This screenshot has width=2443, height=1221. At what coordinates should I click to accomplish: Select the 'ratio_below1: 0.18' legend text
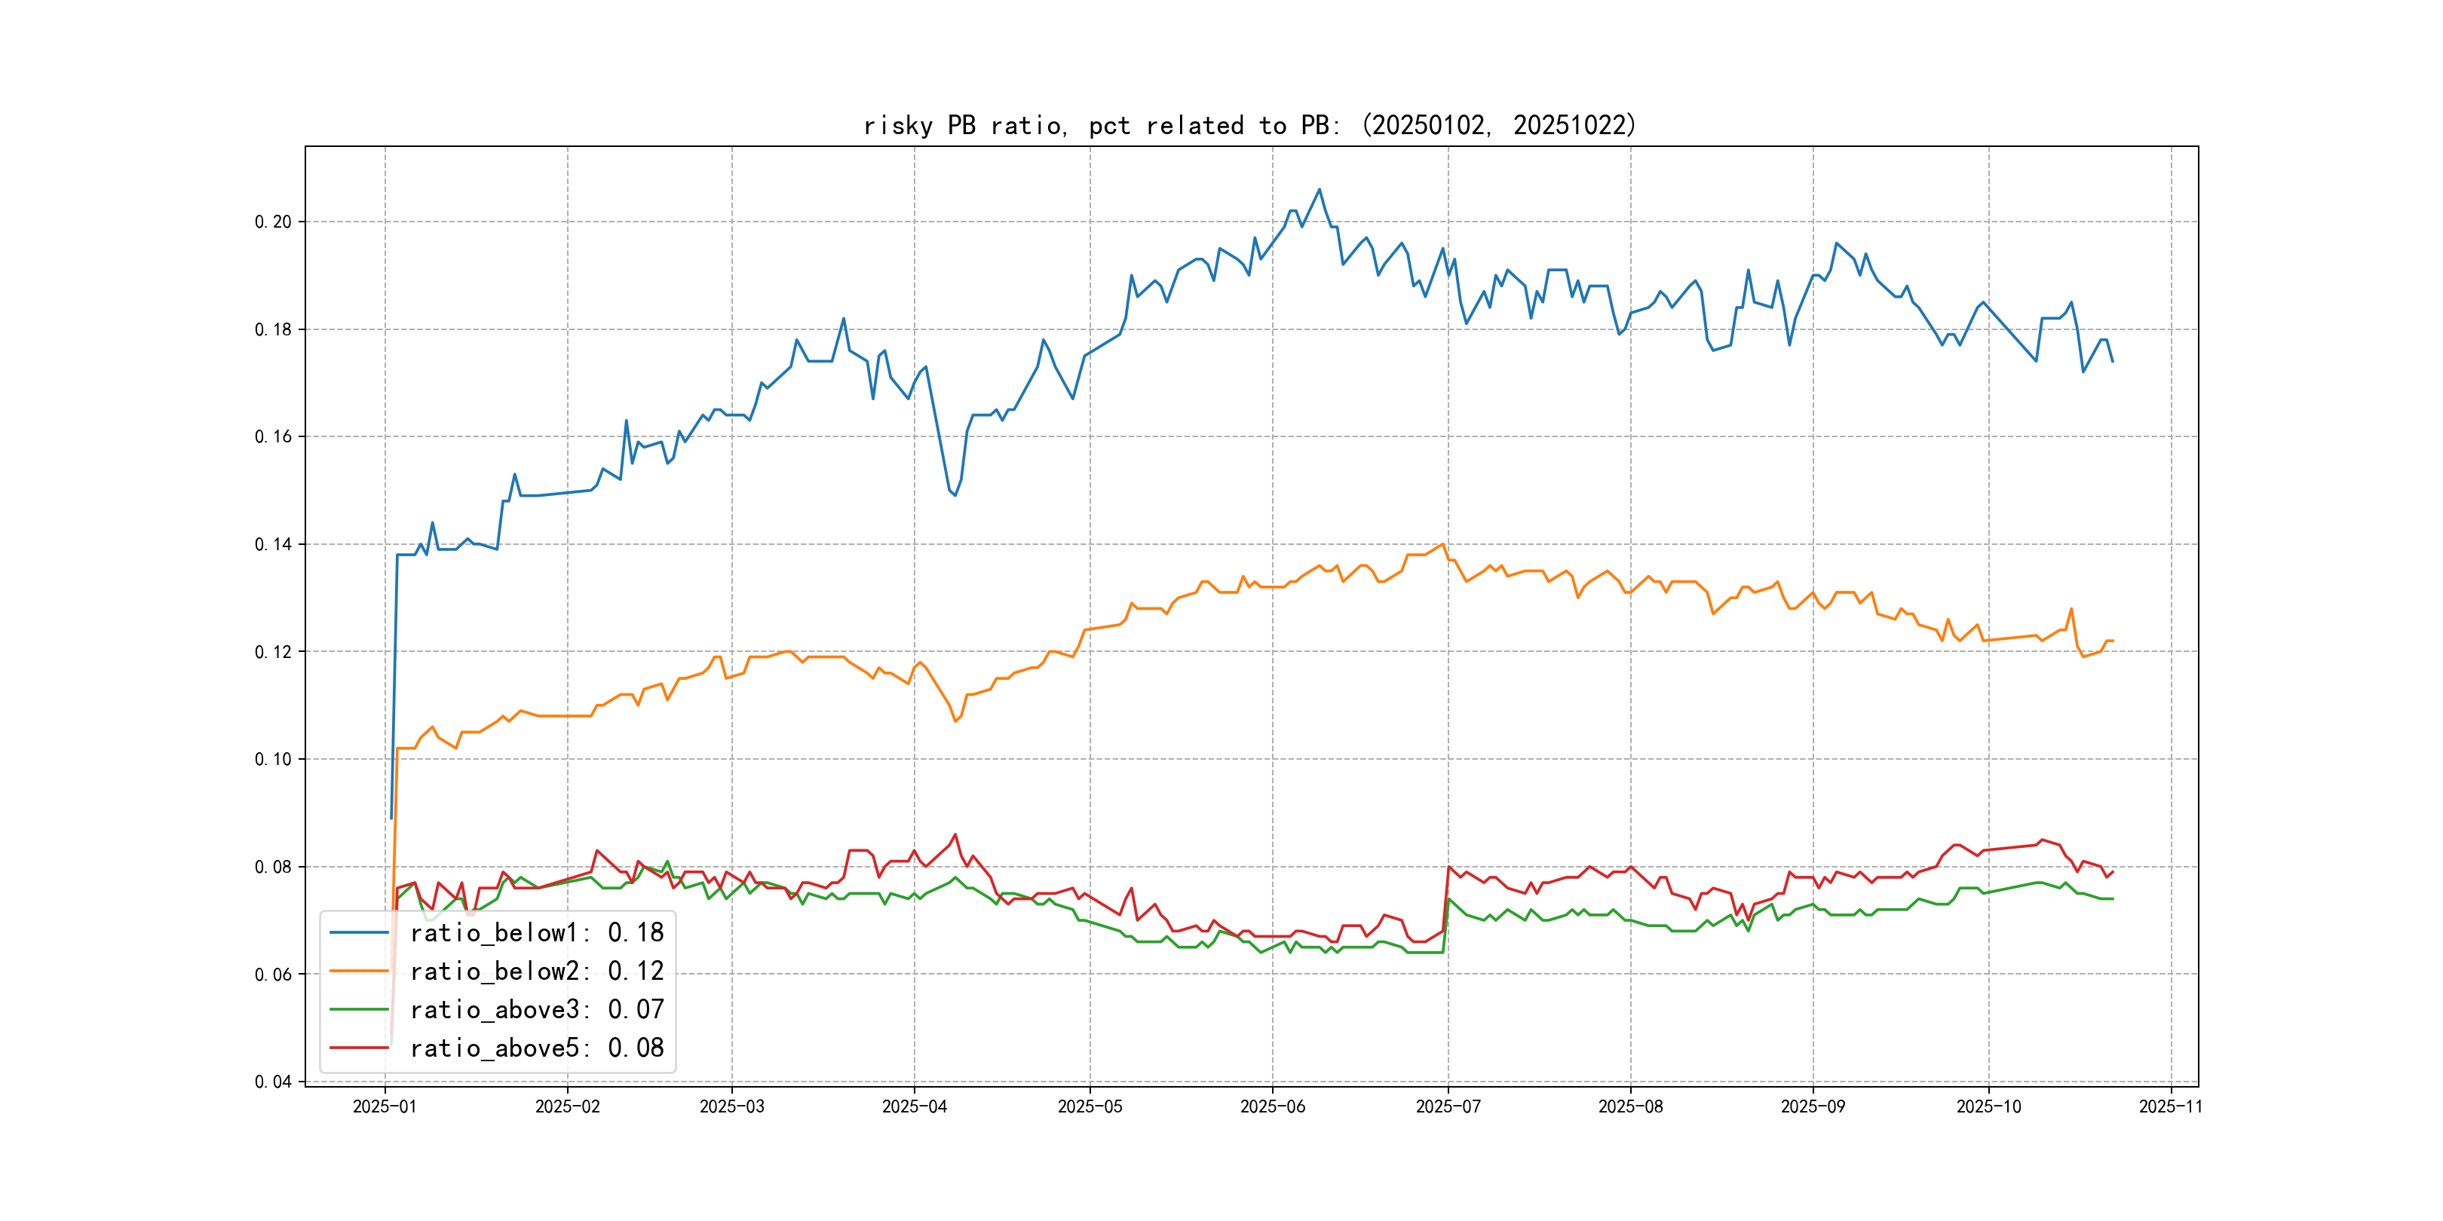pos(537,933)
